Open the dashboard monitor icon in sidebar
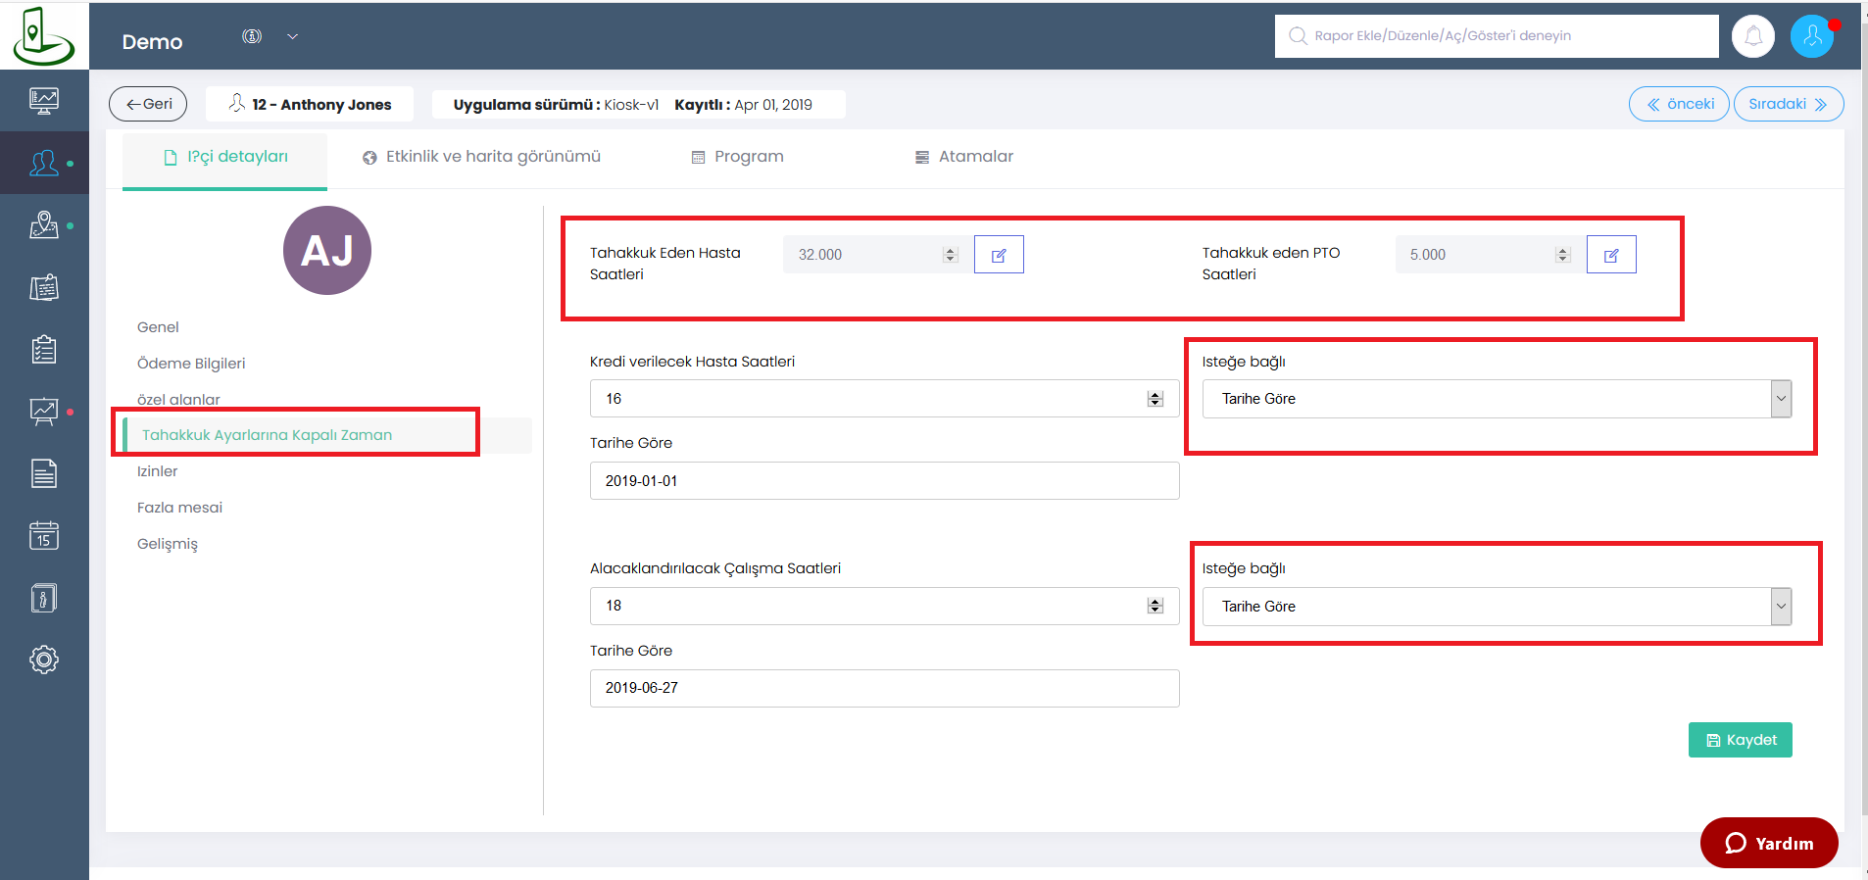This screenshot has height=880, width=1868. click(x=44, y=100)
